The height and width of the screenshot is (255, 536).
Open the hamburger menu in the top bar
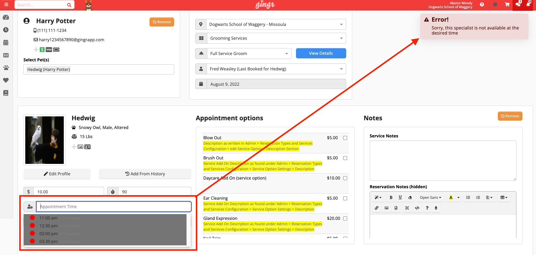pyautogui.click(x=6, y=5)
